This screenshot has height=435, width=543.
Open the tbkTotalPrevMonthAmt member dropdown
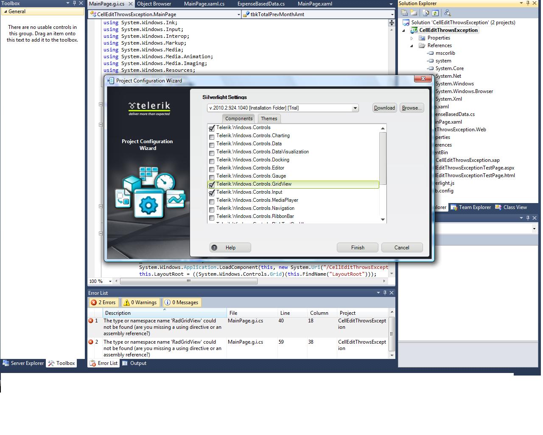[392, 14]
